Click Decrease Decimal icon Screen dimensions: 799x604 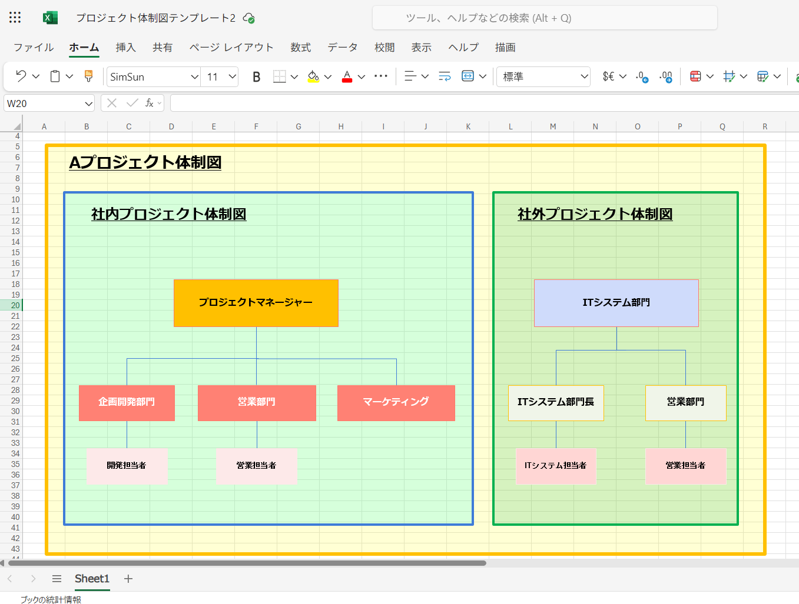[x=666, y=76]
